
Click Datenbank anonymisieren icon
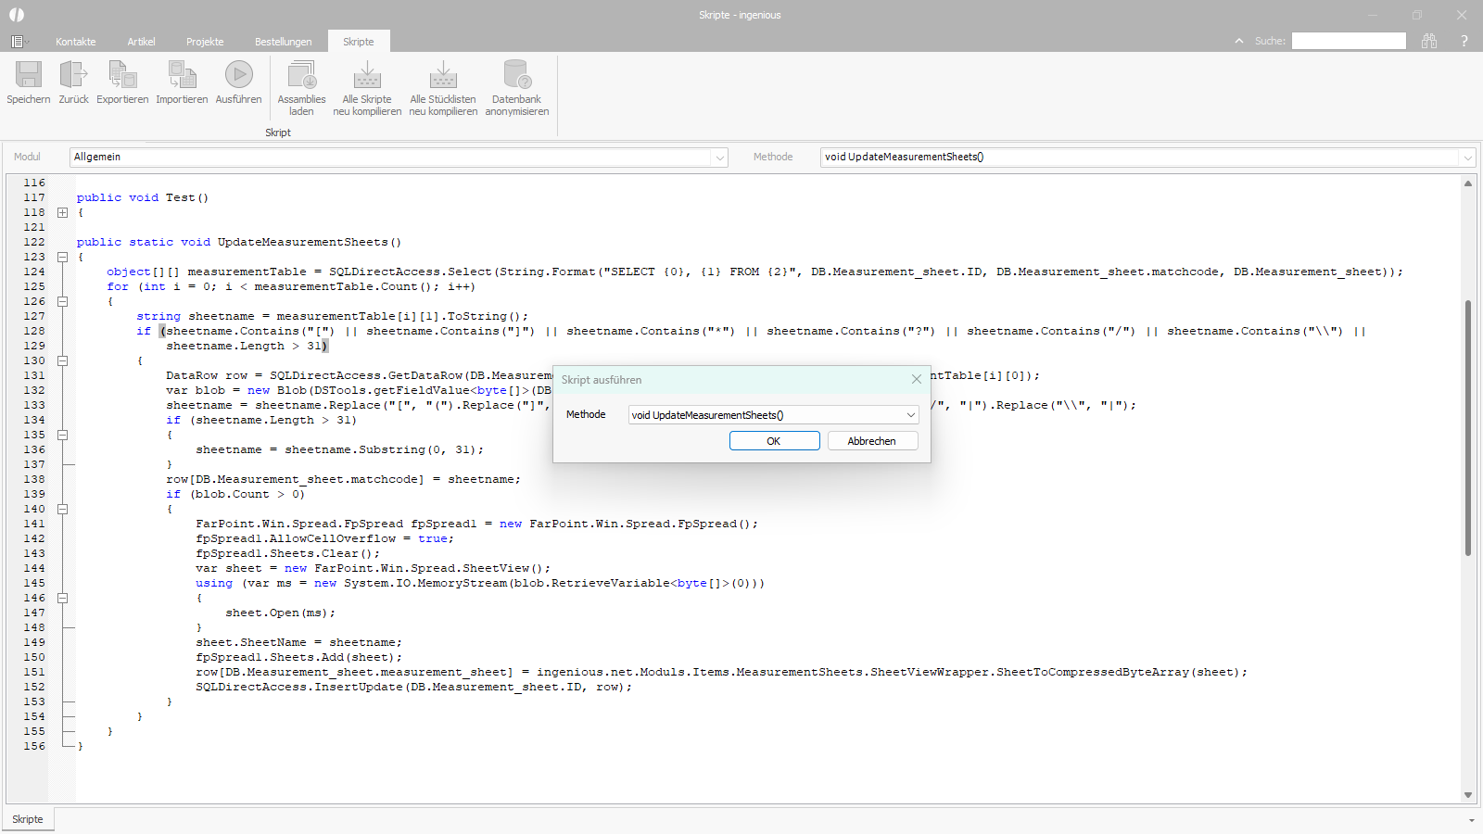pos(516,76)
